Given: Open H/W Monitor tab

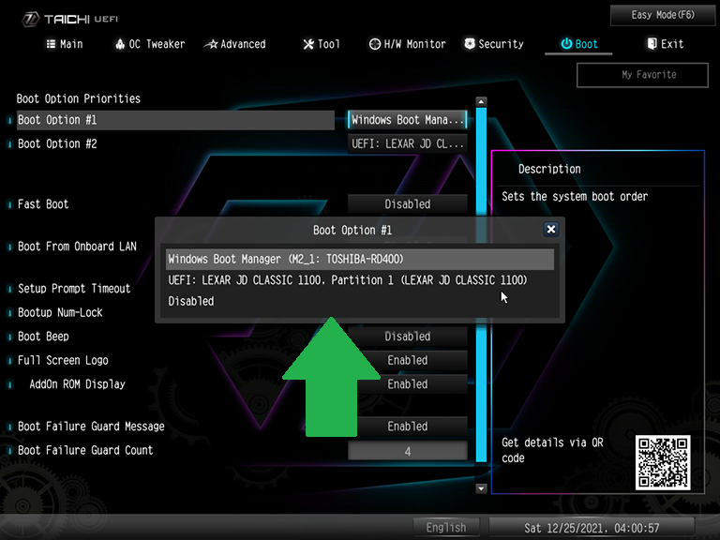Looking at the screenshot, I should coord(407,44).
